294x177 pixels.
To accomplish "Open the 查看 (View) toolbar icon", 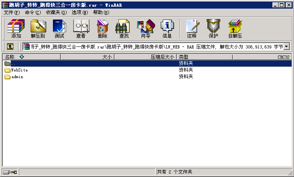I will [81, 29].
